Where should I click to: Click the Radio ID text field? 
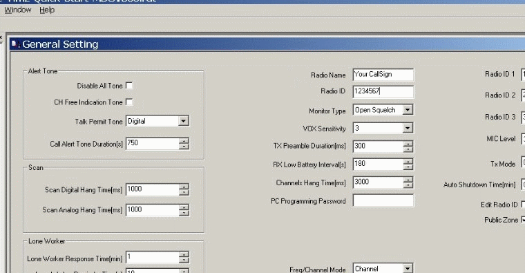click(383, 91)
